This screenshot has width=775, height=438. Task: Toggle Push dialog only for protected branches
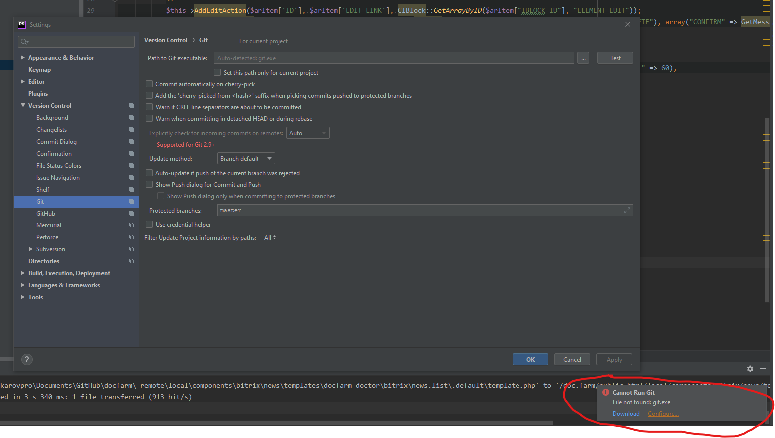[x=161, y=196]
